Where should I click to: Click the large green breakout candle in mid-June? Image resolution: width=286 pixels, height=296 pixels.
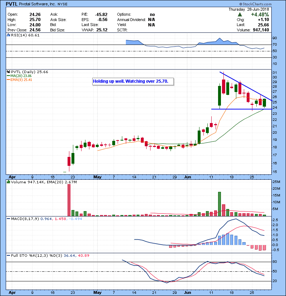tap(220, 96)
